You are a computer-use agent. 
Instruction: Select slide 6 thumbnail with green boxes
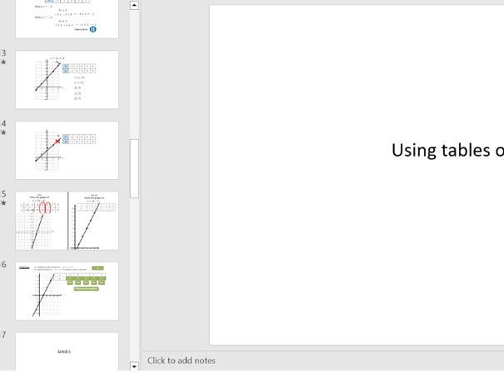coord(67,291)
